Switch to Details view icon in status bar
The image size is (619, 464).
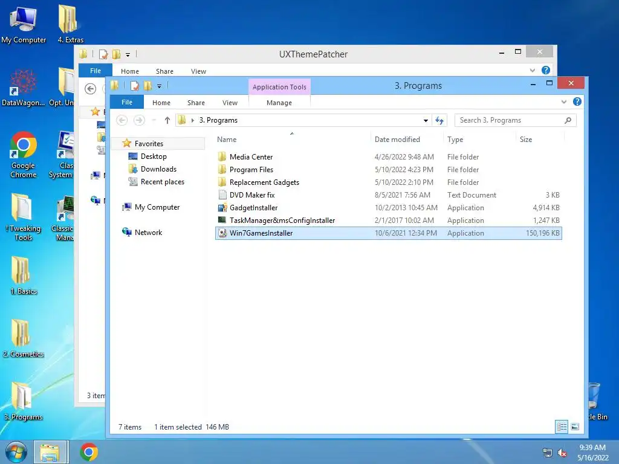tap(562, 427)
